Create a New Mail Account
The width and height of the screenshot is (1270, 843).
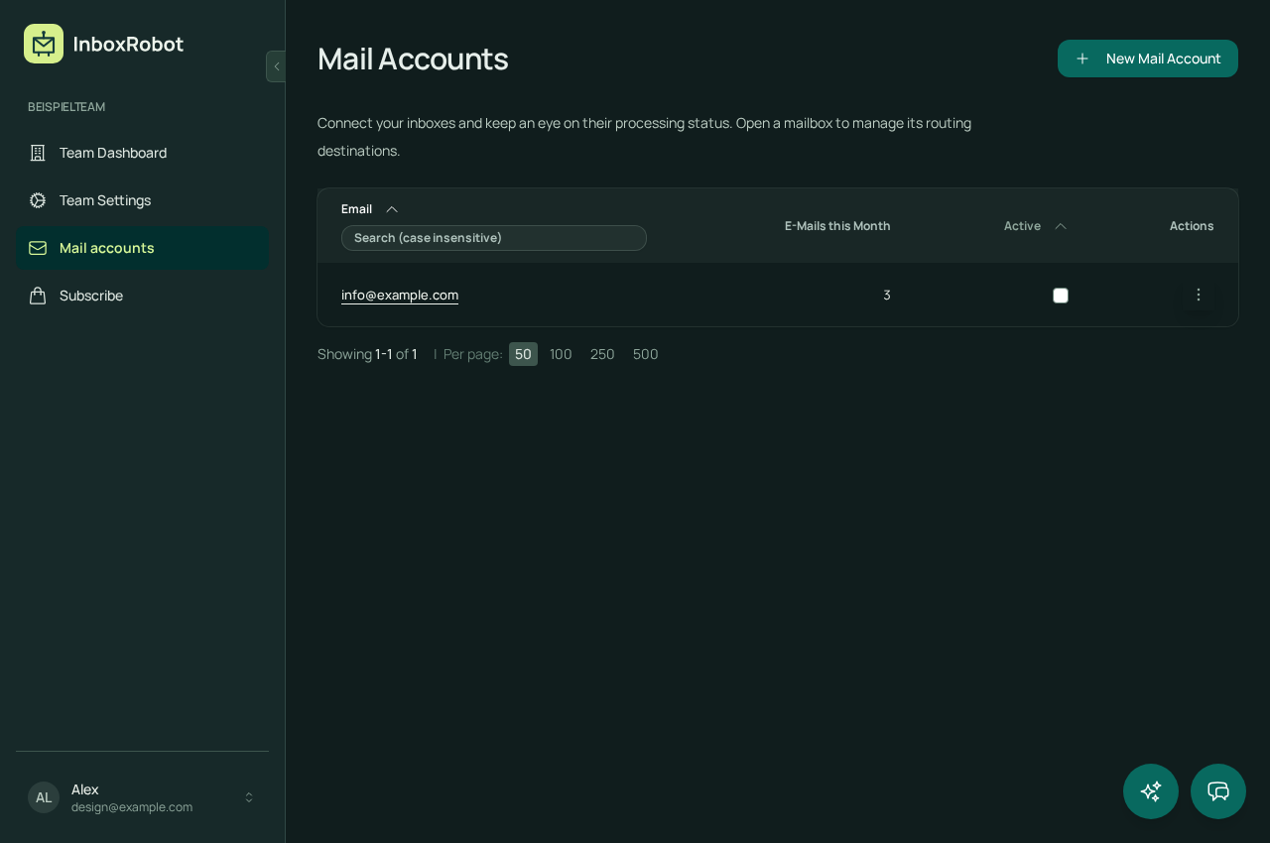pyautogui.click(x=1148, y=59)
